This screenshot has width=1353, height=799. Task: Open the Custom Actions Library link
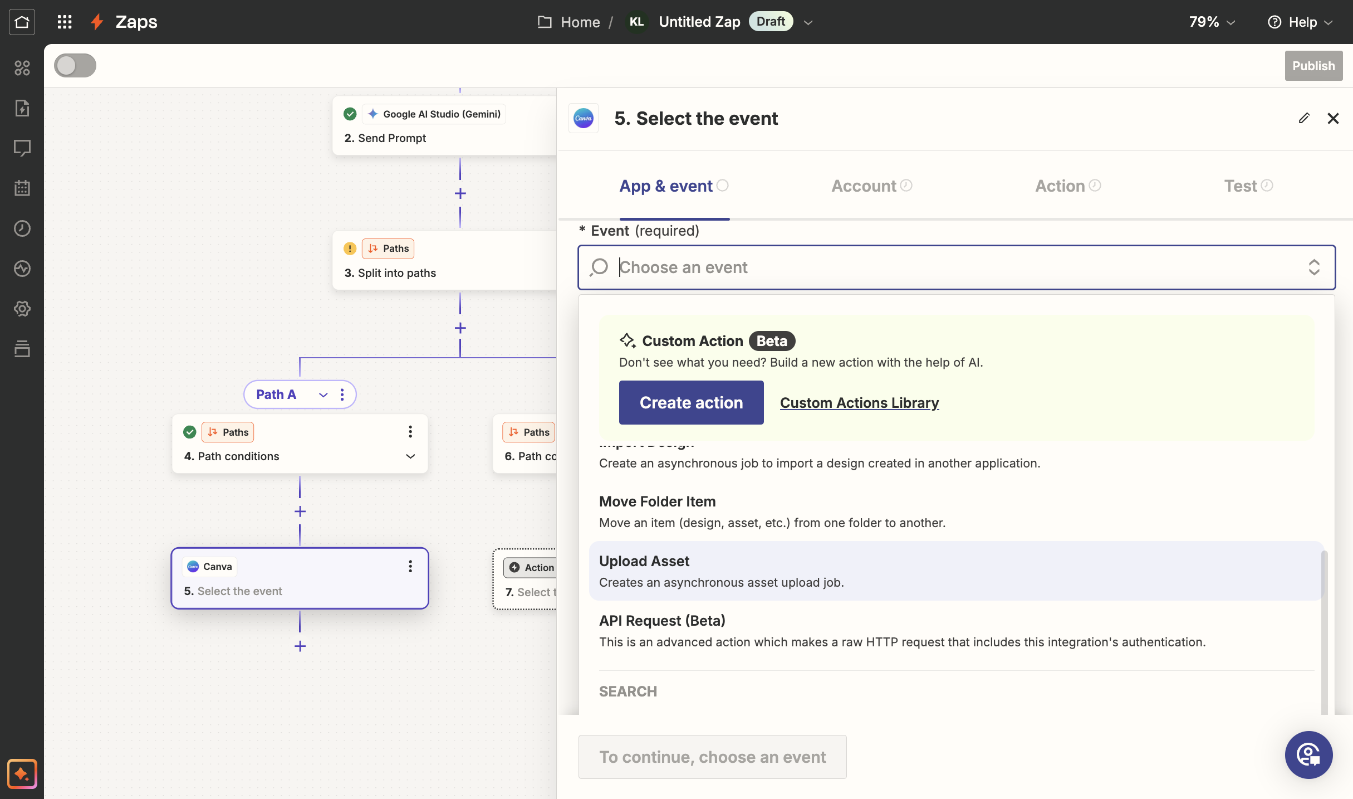pos(860,403)
